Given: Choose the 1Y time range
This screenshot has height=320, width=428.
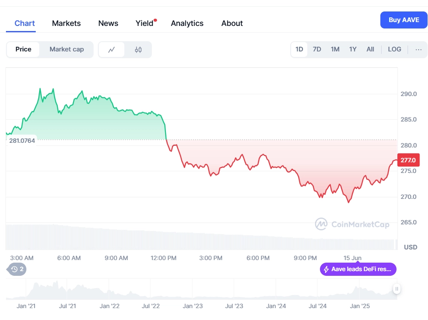Looking at the screenshot, I should pos(353,49).
